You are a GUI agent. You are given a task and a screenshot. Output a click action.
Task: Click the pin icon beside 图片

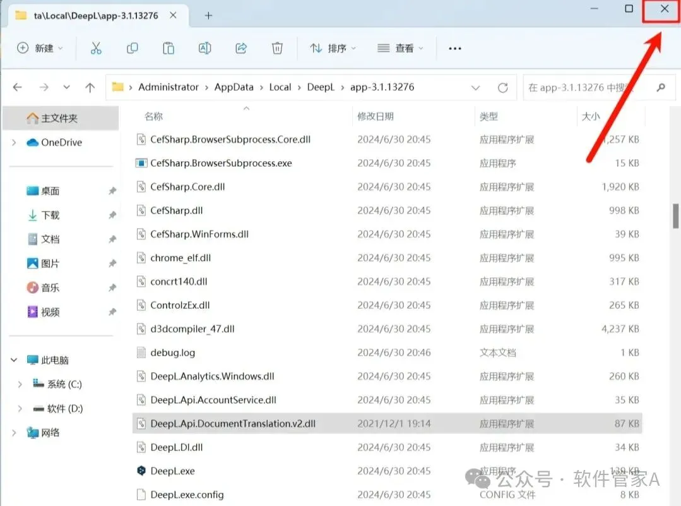(x=112, y=263)
